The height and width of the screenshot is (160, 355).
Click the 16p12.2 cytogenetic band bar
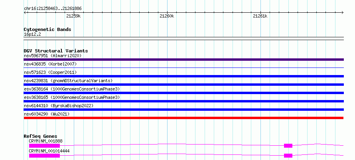pyautogui.click(x=183, y=39)
